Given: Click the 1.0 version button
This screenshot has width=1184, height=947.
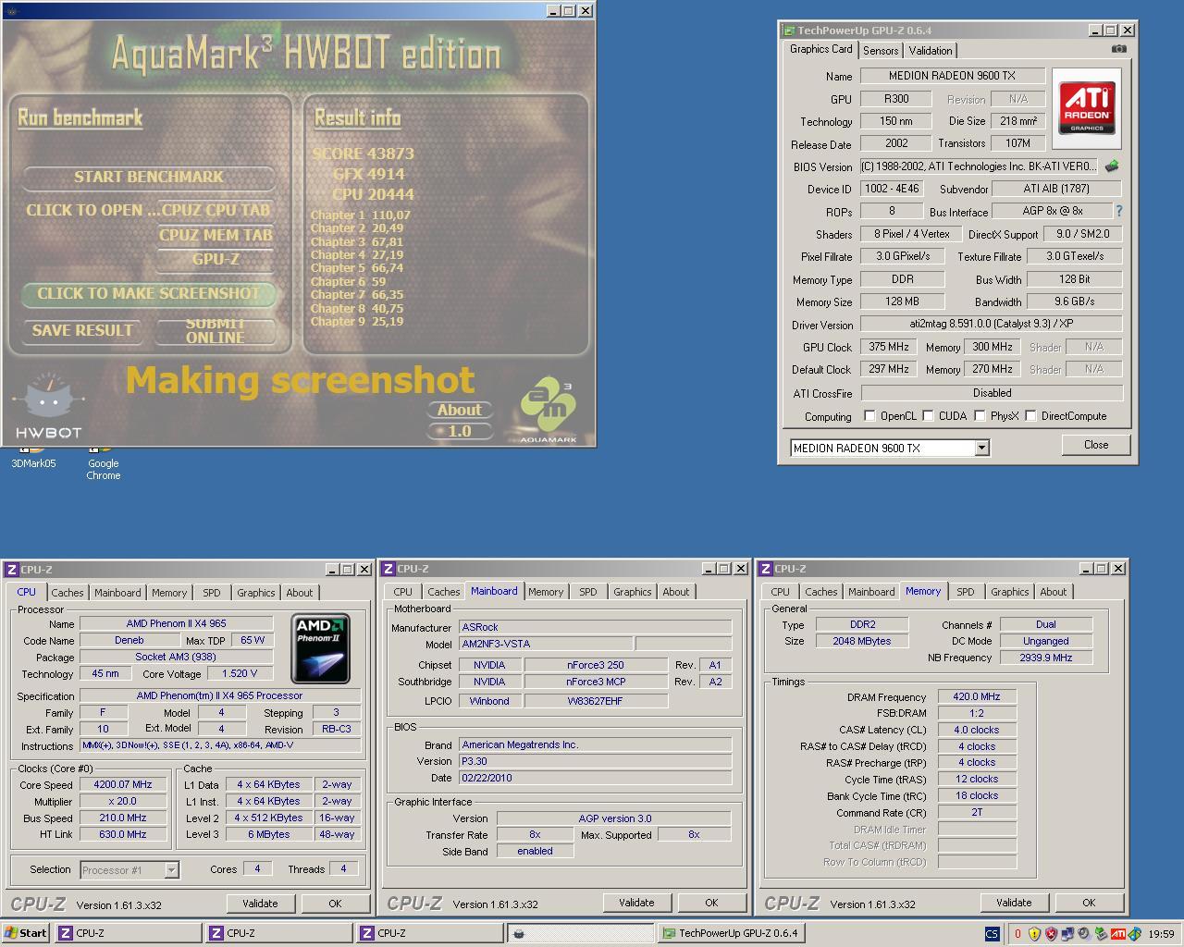Looking at the screenshot, I should [x=460, y=431].
